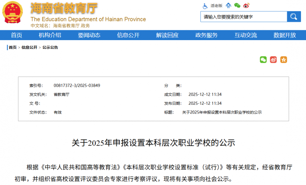Open the accessibility wheelchair icon
Image resolution: width=306 pixels, height=185 pixels.
tap(205, 6)
